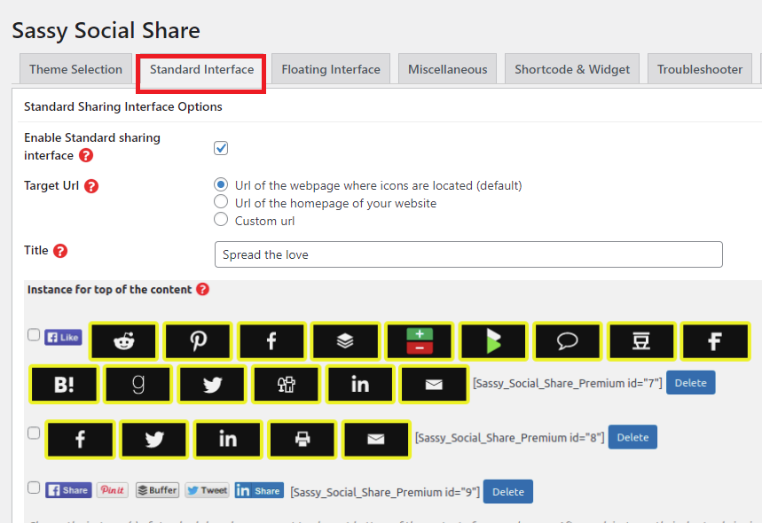
Task: Click Twitter icon in id="8" instance
Action: pyautogui.click(x=154, y=440)
